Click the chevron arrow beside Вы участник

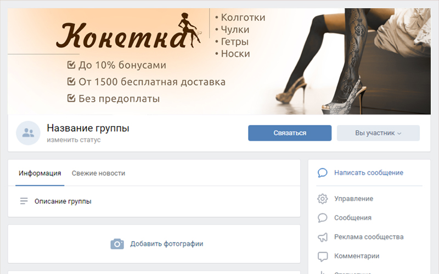coord(399,134)
